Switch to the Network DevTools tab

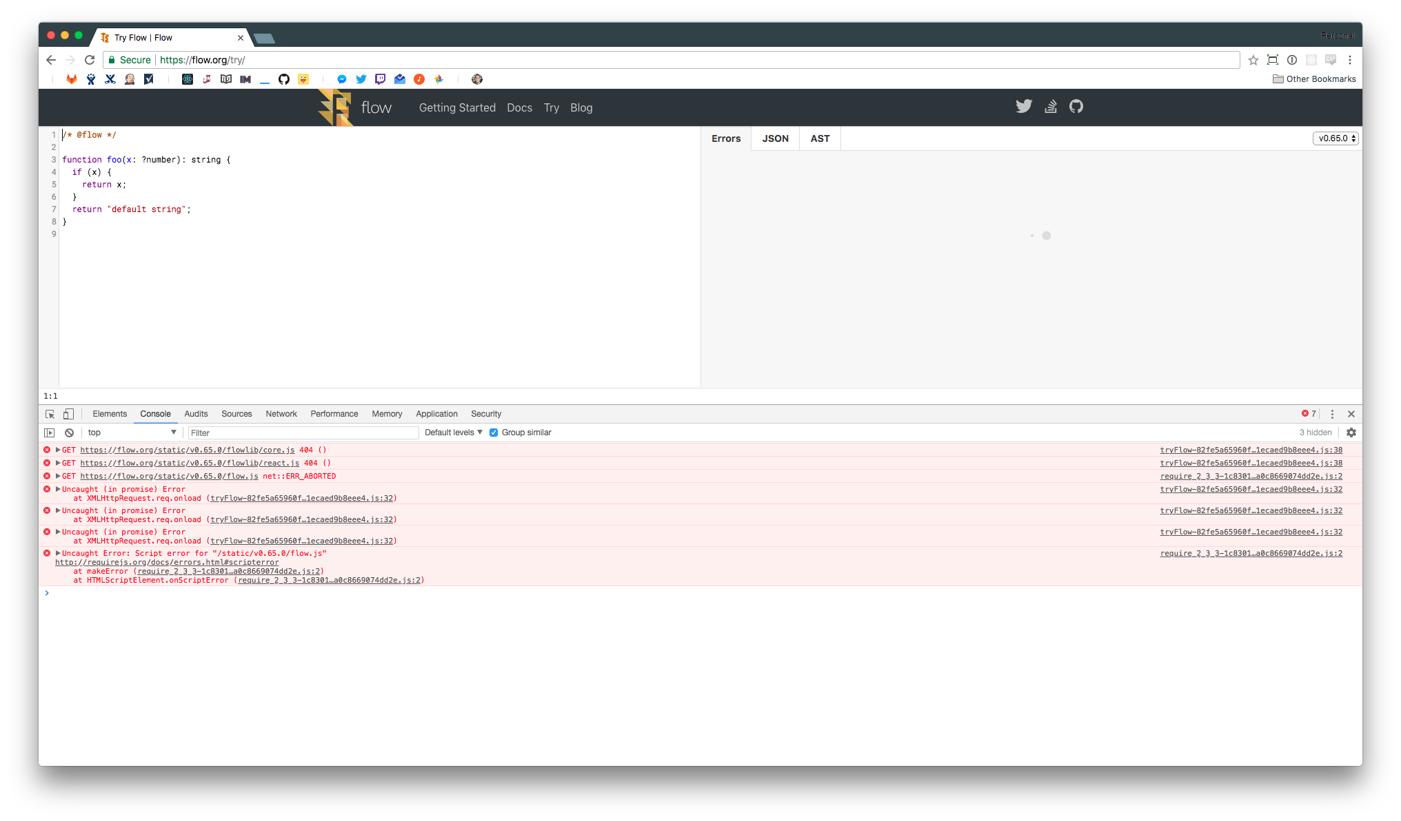click(x=281, y=414)
